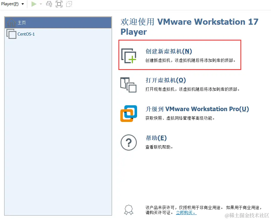271x220 pixels.
Task: Click the create new VM plus icon
Action: point(129,56)
